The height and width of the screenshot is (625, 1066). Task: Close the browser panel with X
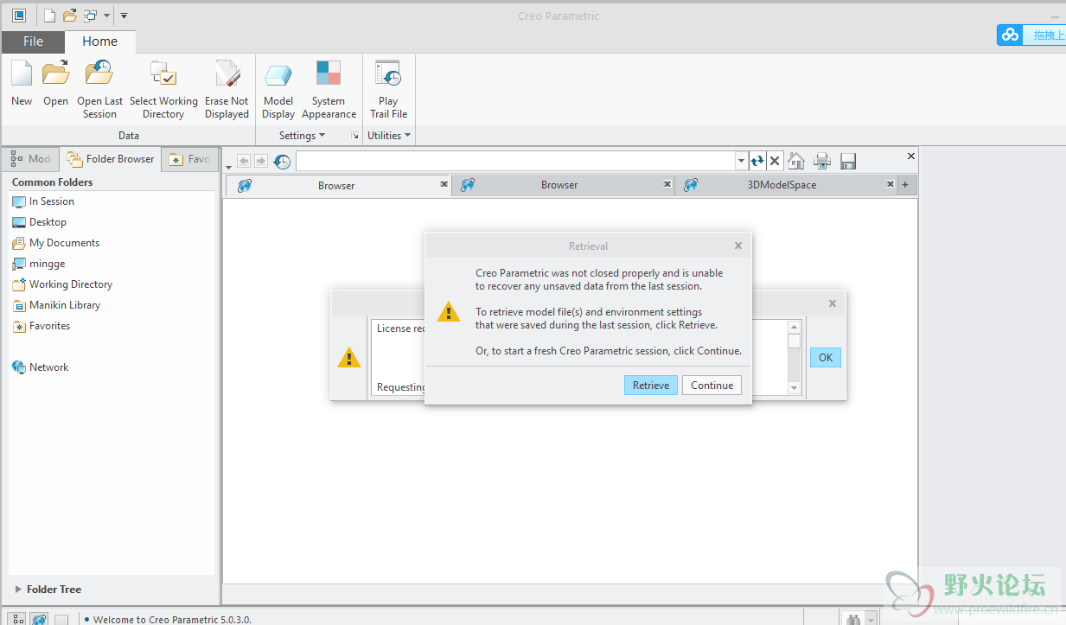tap(910, 156)
